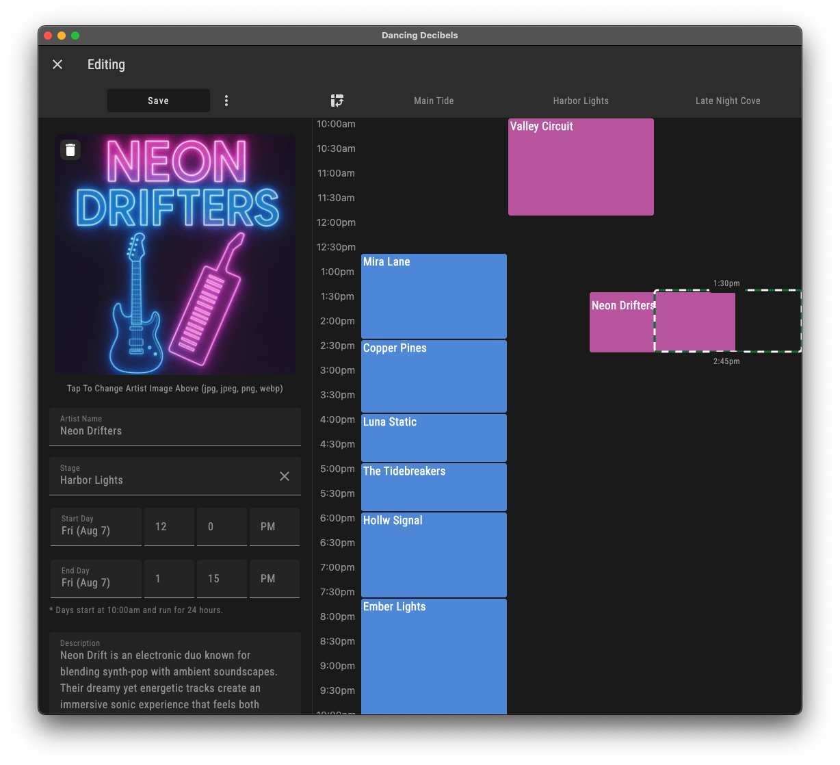This screenshot has height=765, width=840.
Task: Save the Neon Drifters edits
Action: (158, 101)
